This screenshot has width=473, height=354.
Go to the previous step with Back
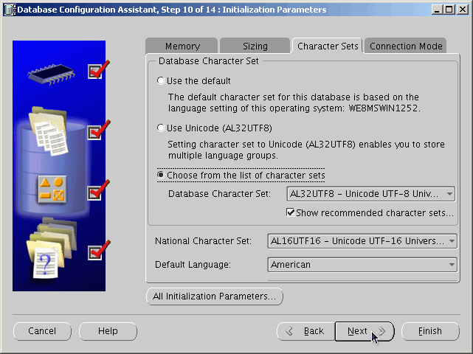point(305,331)
